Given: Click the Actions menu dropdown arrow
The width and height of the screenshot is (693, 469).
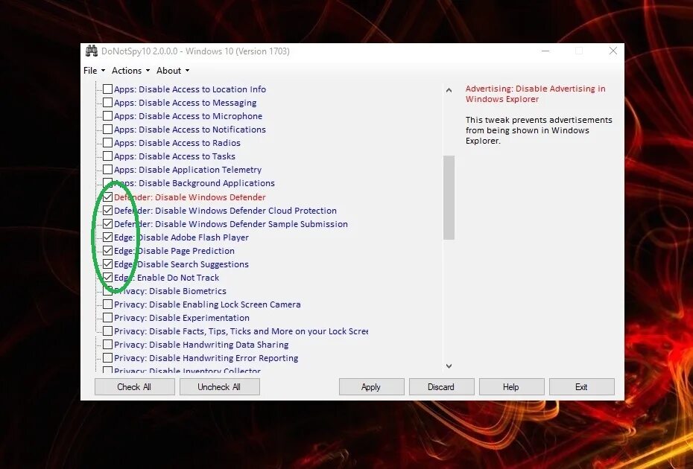Looking at the screenshot, I should (x=148, y=71).
